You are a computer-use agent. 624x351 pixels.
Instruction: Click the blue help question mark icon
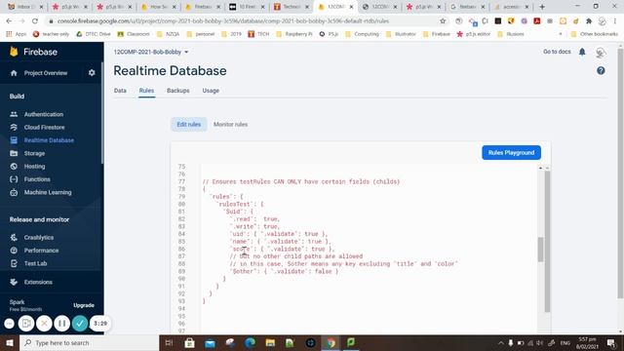click(601, 71)
